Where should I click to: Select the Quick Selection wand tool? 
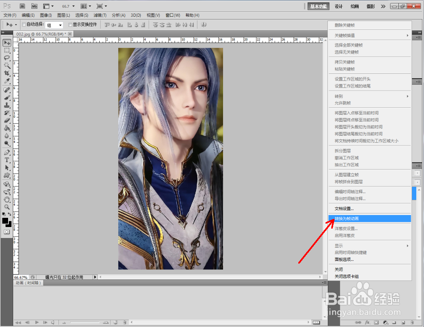pyautogui.click(x=7, y=65)
